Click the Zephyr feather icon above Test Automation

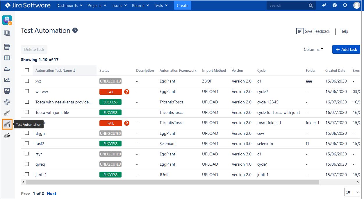tap(7, 113)
